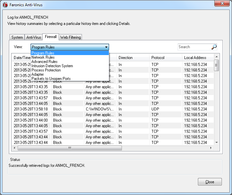The width and height of the screenshot is (232, 195).
Task: Expand the View dropdown arrow
Action: coord(106,47)
